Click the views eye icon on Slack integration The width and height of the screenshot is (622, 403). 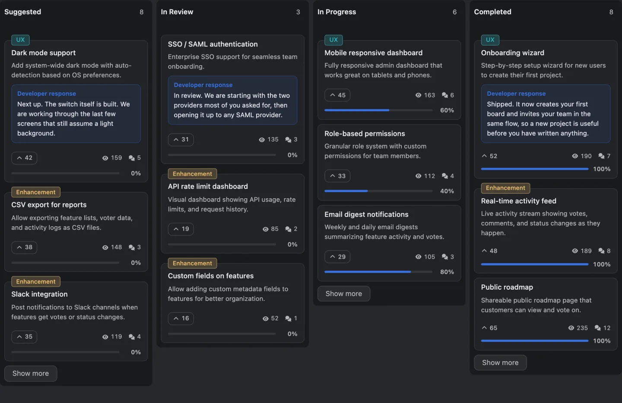105,337
